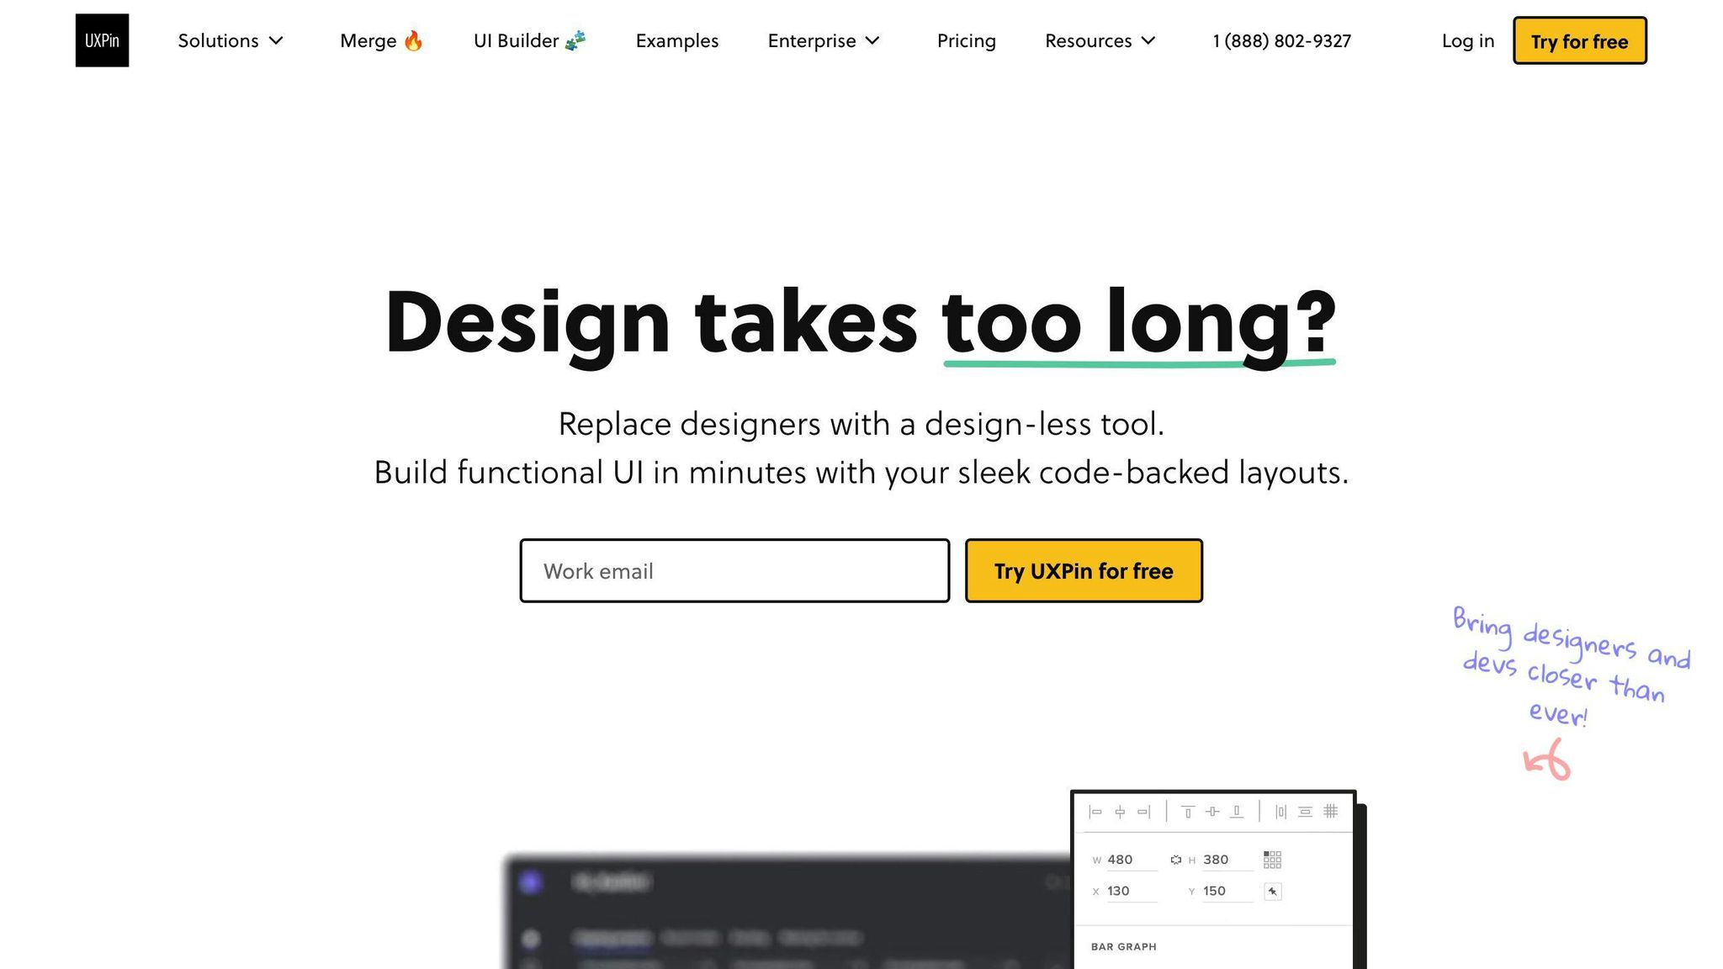1723x969 pixels.
Task: Select the align vertical centers icon
Action: 1212,811
